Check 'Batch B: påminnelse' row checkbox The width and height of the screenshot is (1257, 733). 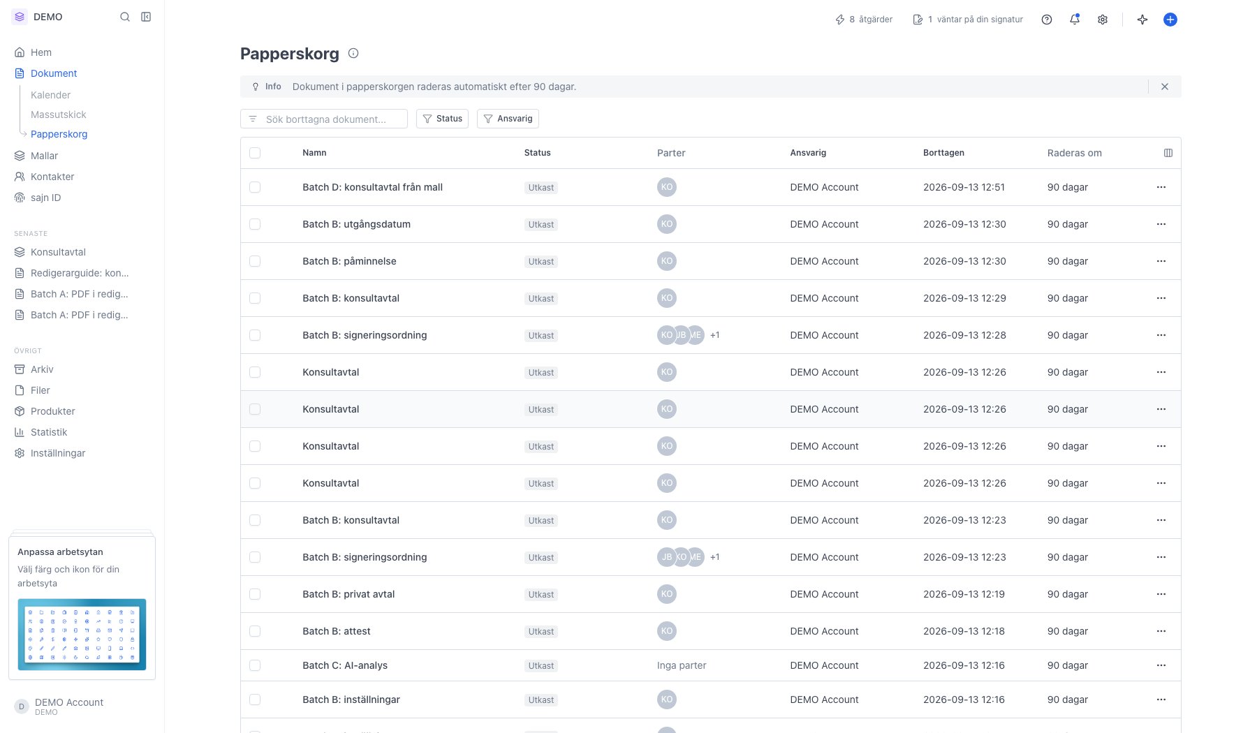tap(255, 261)
